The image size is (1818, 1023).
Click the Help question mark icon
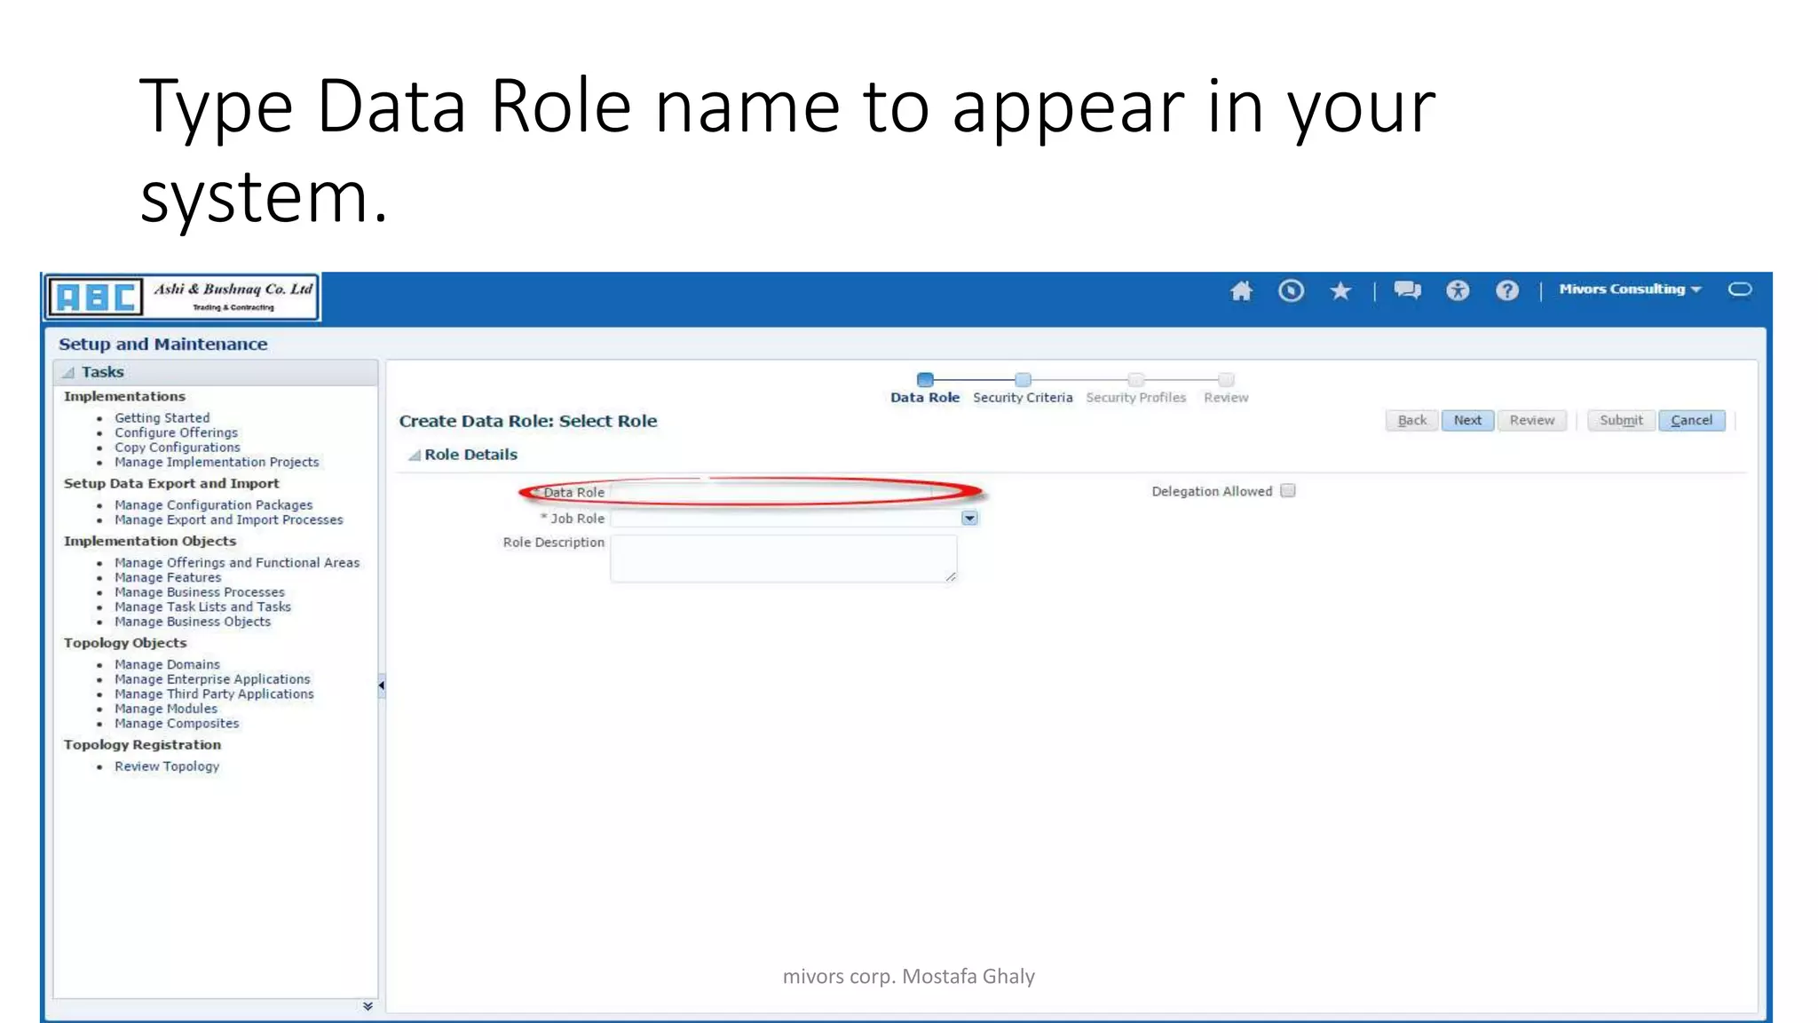(x=1506, y=290)
